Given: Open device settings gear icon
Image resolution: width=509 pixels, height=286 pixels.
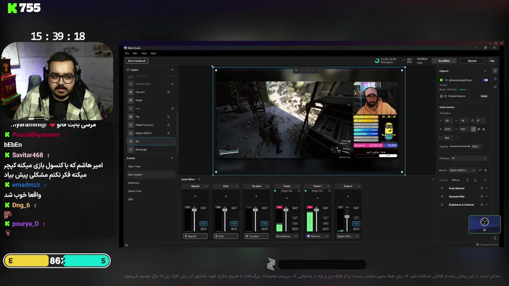Looking at the screenshot, I should 486,170.
